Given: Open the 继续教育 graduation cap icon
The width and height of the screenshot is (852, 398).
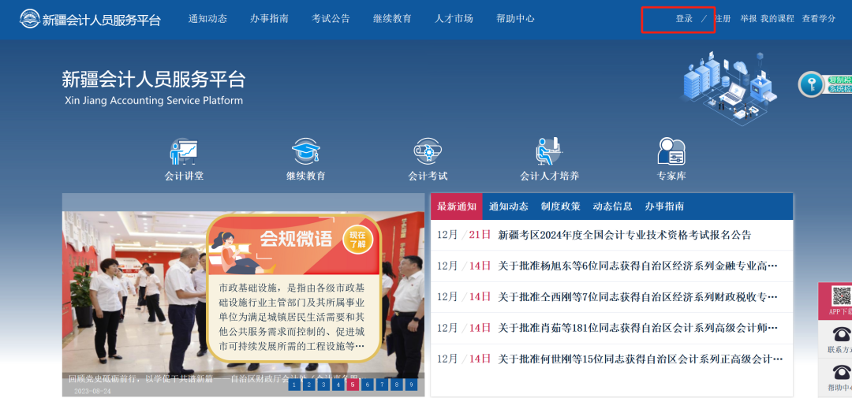Looking at the screenshot, I should tap(306, 151).
